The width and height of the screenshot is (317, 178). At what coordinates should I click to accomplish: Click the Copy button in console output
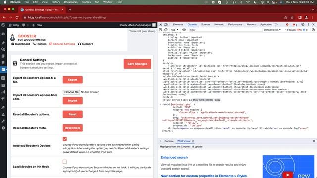217,100
